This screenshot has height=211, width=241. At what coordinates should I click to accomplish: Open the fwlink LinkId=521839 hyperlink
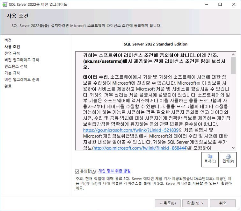[x=131, y=130]
